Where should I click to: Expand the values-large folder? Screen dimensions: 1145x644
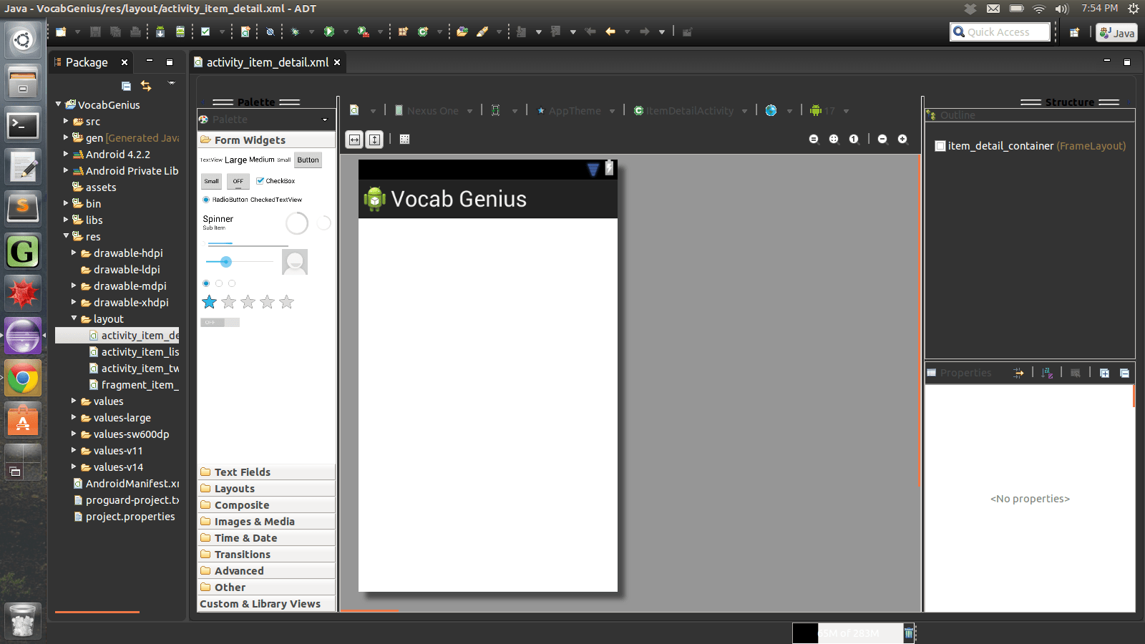pos(74,417)
